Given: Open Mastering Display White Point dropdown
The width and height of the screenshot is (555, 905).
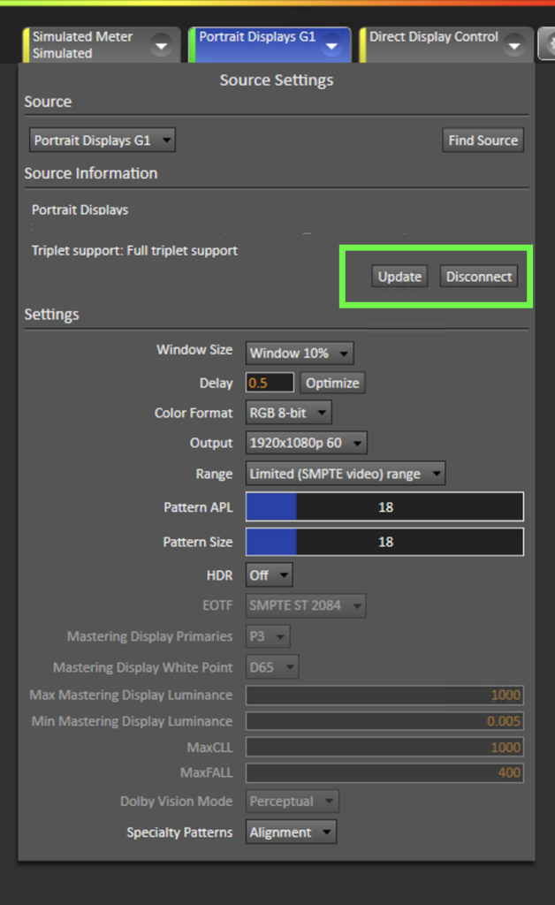Looking at the screenshot, I should pos(272,667).
